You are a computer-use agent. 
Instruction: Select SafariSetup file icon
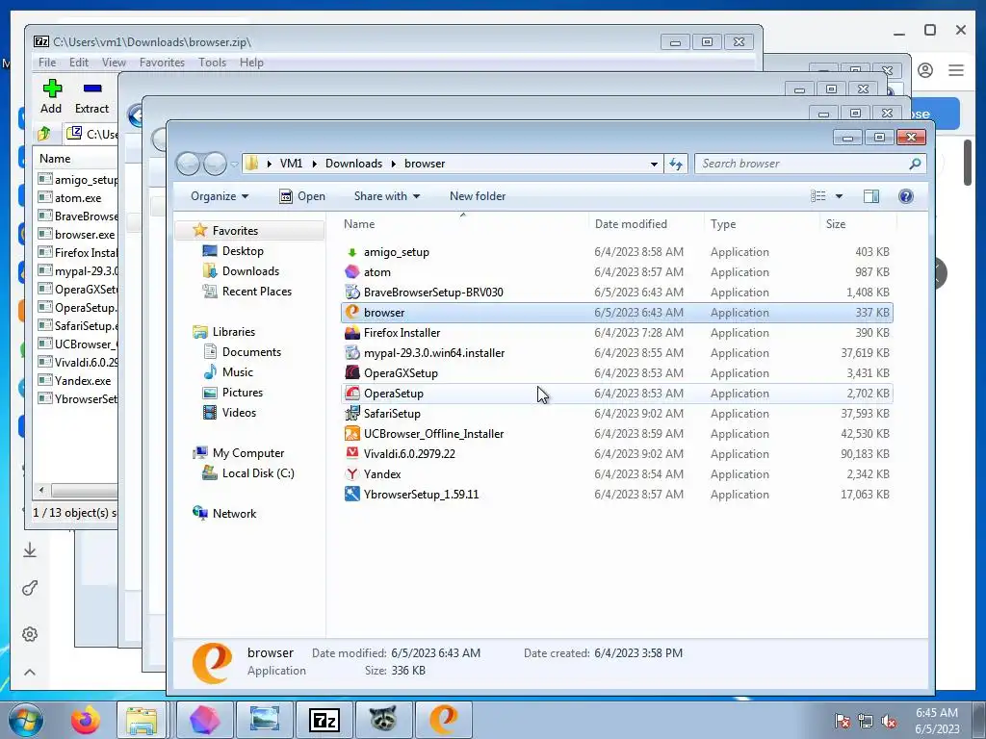(x=352, y=414)
